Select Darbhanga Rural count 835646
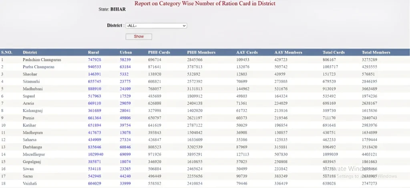The height and width of the screenshot is (188, 410). pos(94,147)
